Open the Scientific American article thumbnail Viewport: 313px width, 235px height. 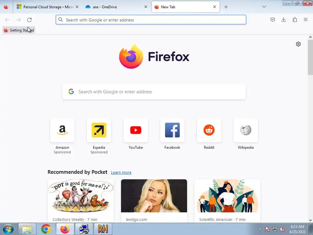pos(227,196)
